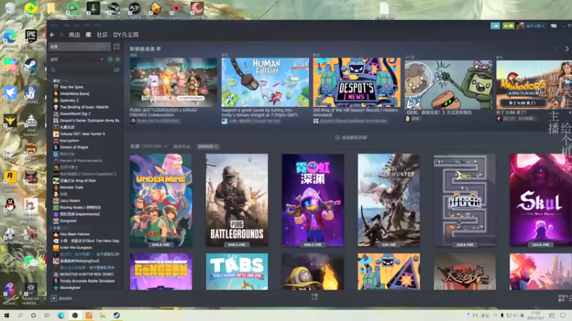This screenshot has height=321, width=572.
Task: Open the Store tab
Action: click(74, 35)
